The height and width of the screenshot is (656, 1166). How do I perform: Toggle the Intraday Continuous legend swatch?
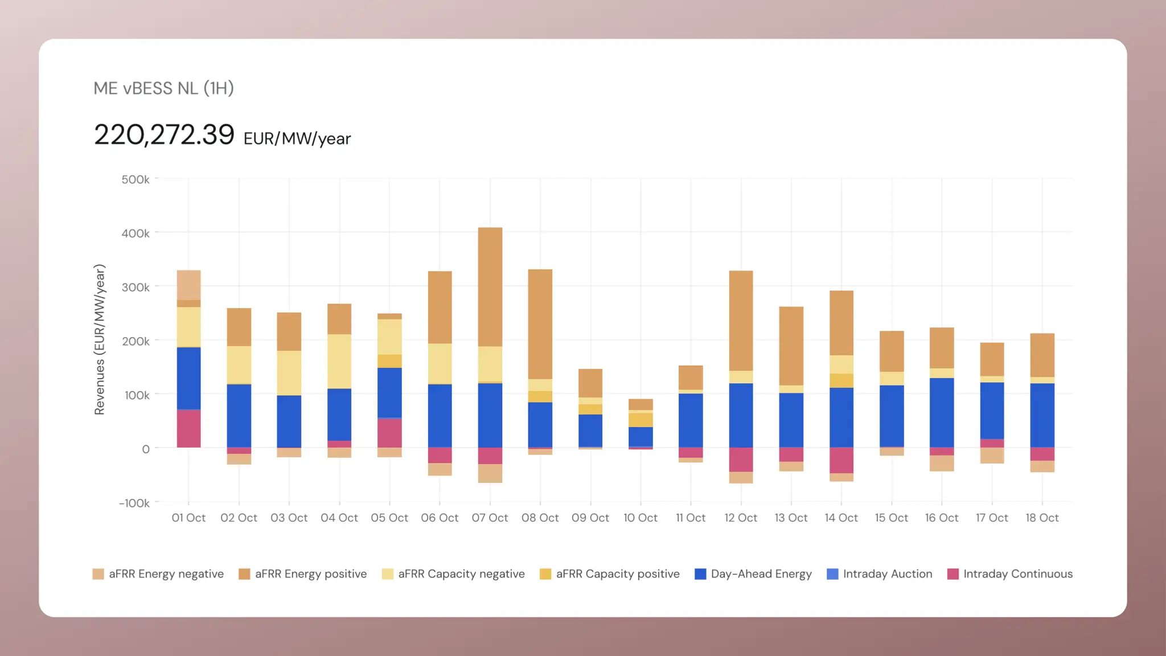953,574
